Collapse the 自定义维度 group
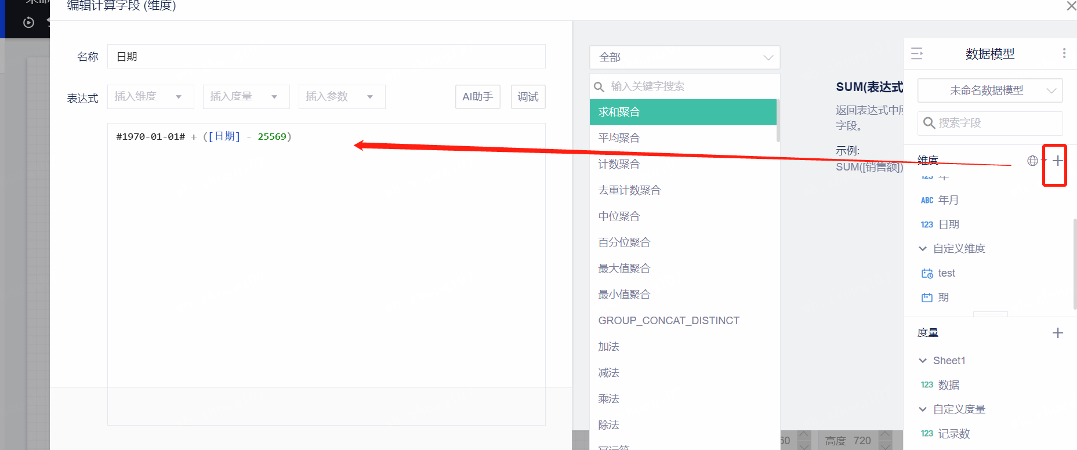 coord(923,249)
